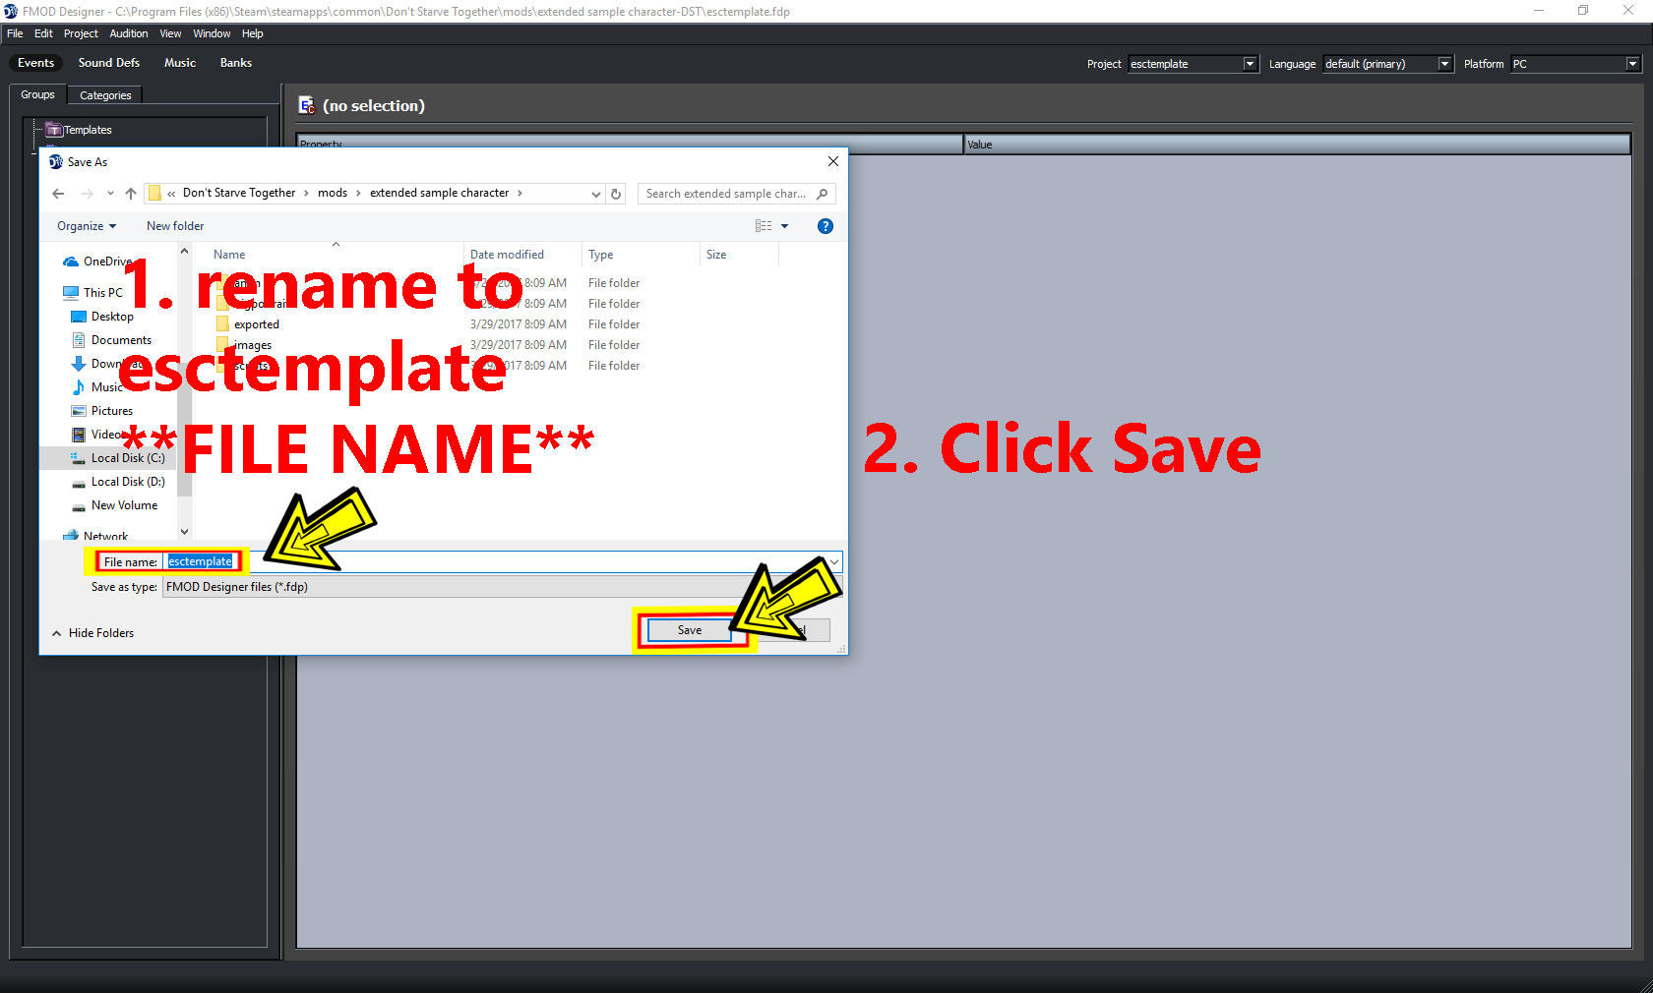Jump to Don't Starve Together breadcrumb folder
Viewport: 1653px width, 993px height.
coord(239,193)
